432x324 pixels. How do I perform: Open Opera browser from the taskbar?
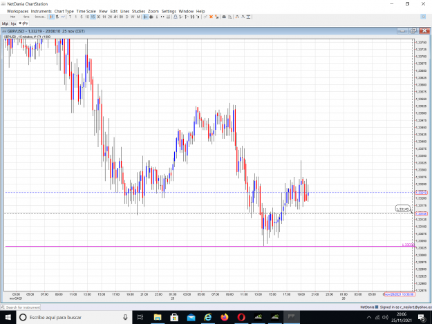pos(241,317)
